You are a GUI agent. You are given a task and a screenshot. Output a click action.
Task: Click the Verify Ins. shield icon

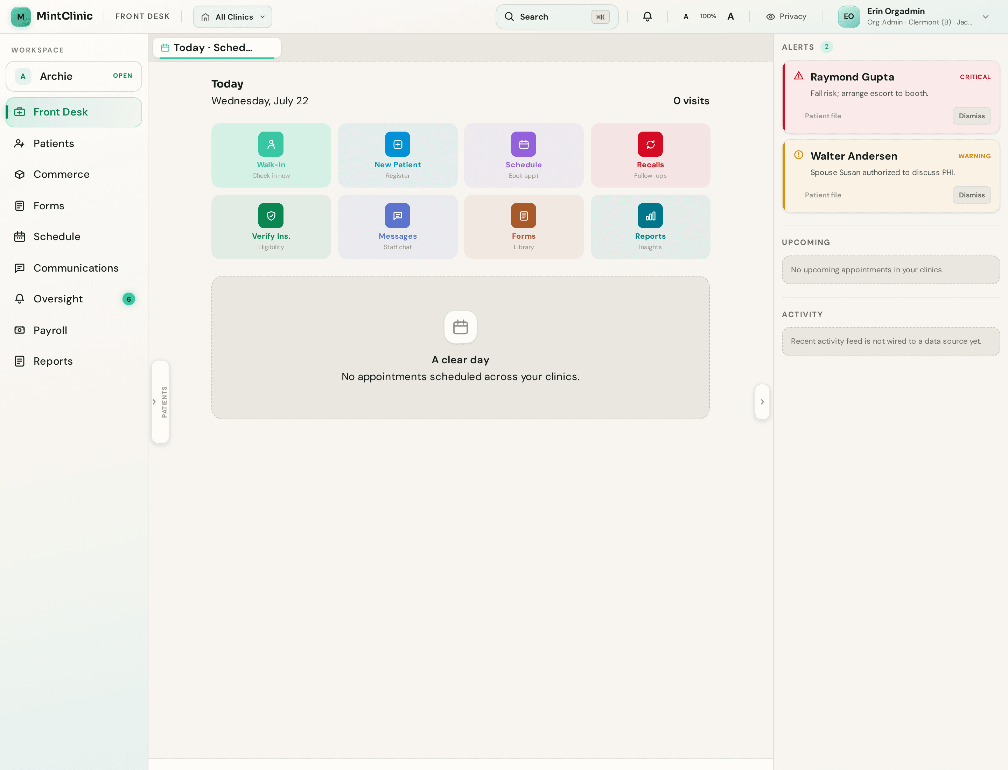pyautogui.click(x=271, y=215)
